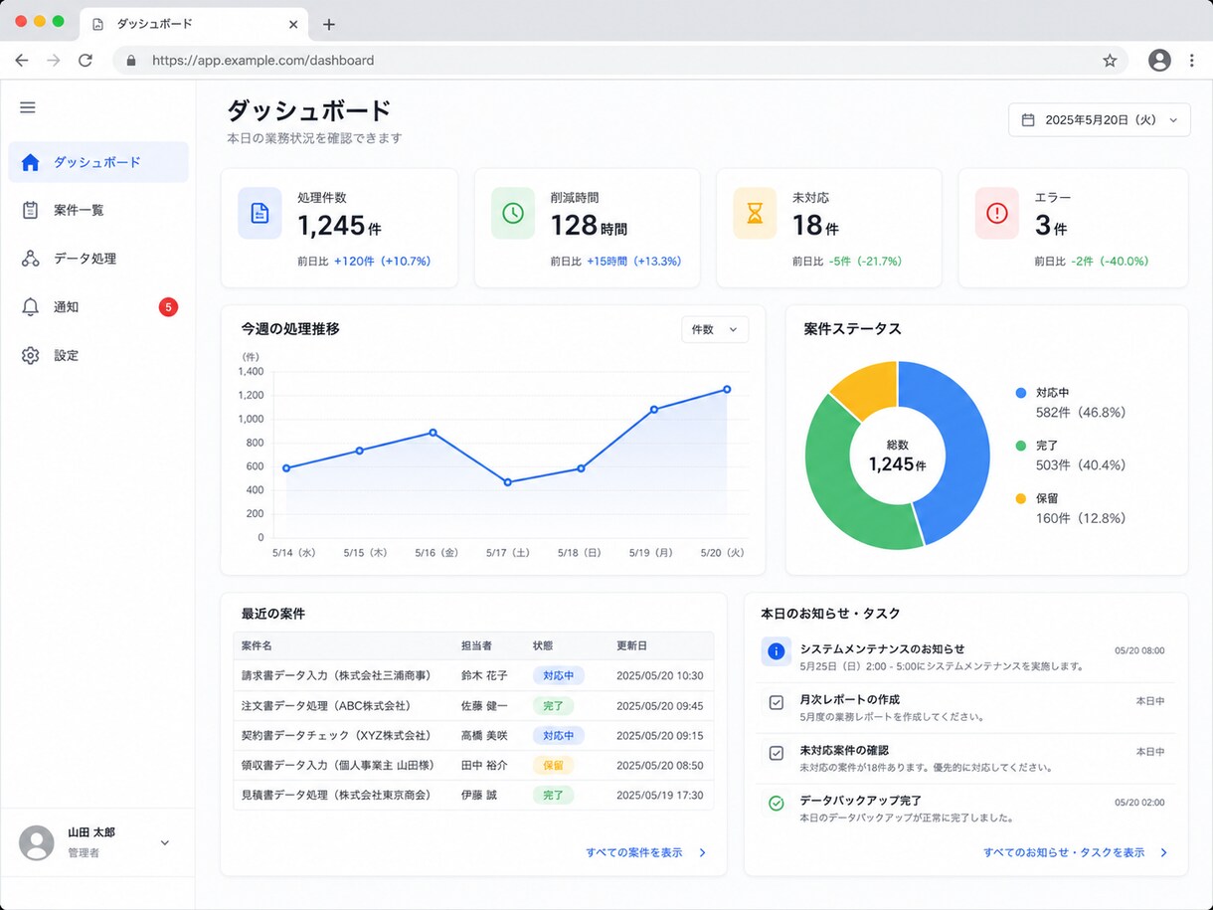The image size is (1213, 910).
Task: Select ダッシュボード in sidebar
Action: [98, 162]
